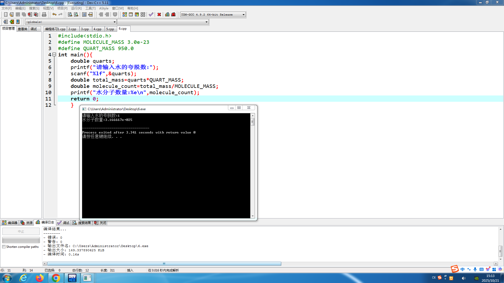Click the Sogou microphone voice-input icon
504x283 pixels.
coord(475,269)
